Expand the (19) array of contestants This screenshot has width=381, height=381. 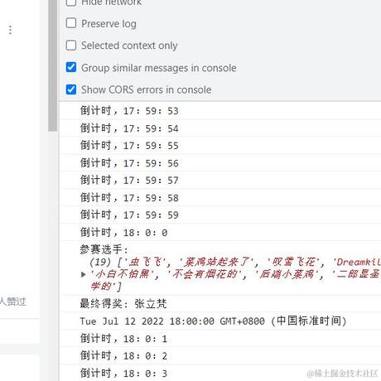click(x=83, y=274)
